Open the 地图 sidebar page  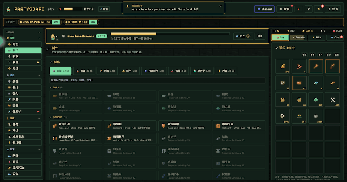pos(23,44)
